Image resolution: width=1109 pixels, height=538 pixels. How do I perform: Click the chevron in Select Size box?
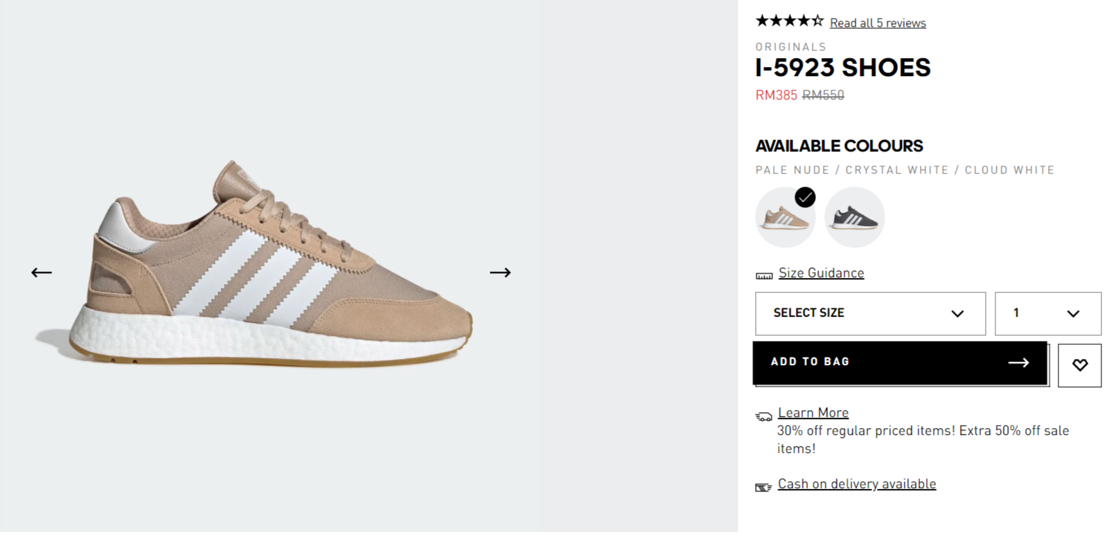click(957, 313)
